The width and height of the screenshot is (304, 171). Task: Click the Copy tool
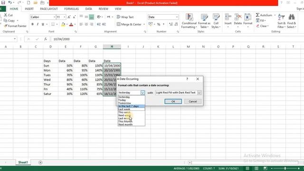coord(9,20)
